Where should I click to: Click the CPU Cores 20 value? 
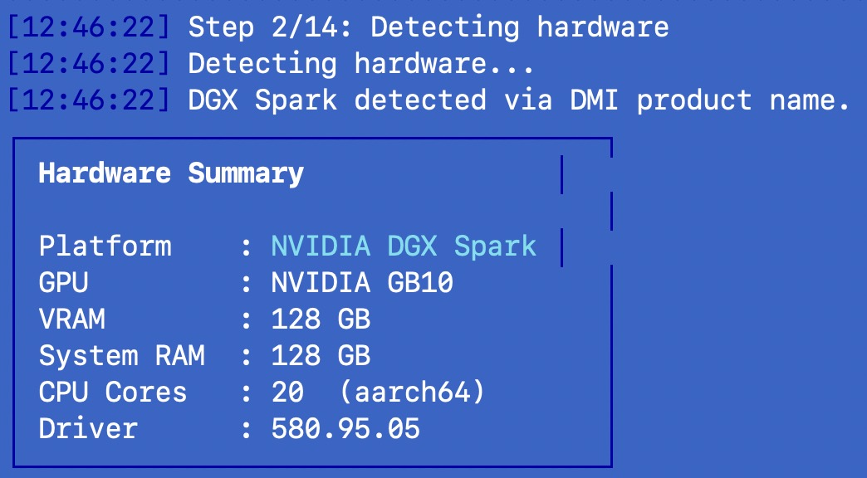click(x=287, y=393)
